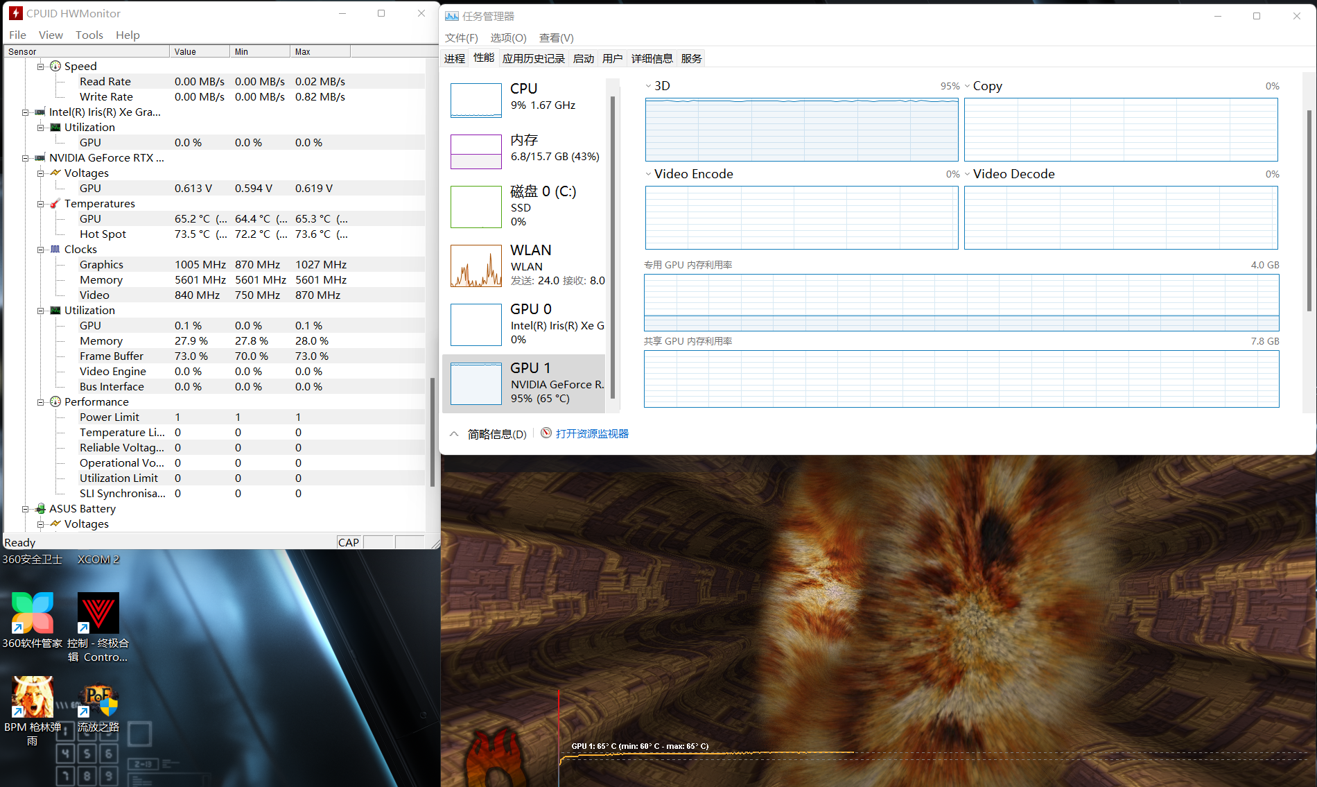Open the 查看(V) menu in Task Manager
1317x787 pixels.
click(x=557, y=38)
